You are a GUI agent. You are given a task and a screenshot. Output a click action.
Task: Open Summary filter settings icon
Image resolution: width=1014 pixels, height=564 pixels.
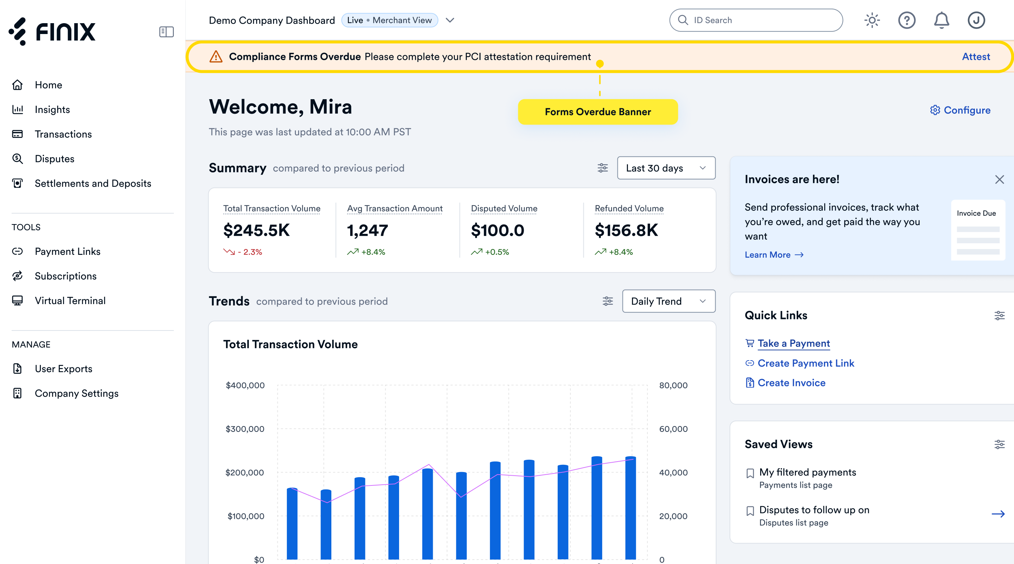(602, 168)
